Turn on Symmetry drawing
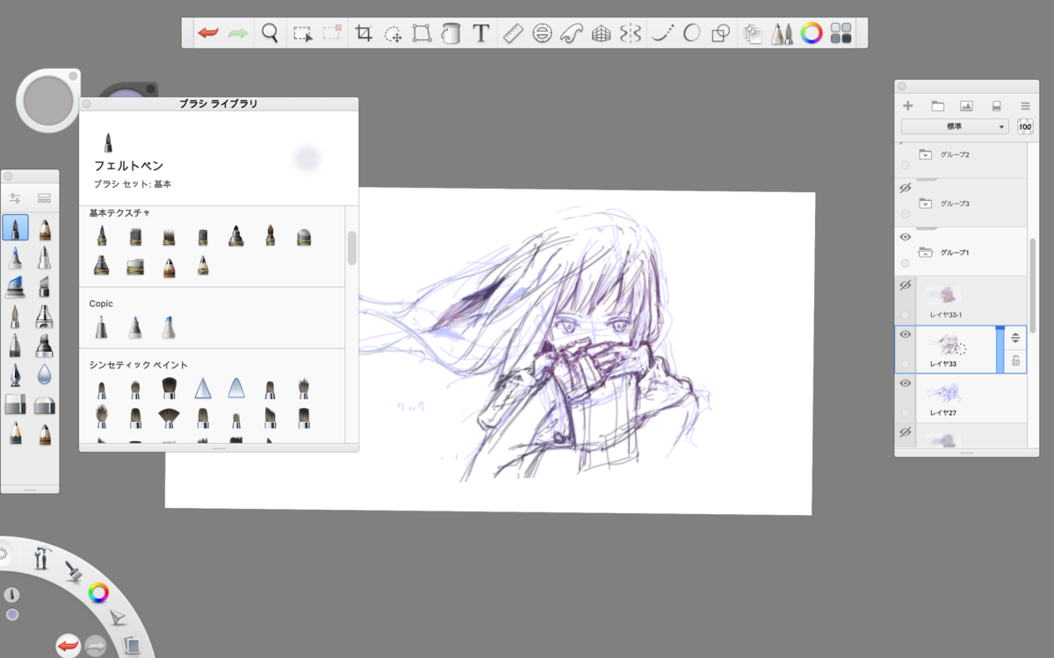1054x658 pixels. (x=630, y=33)
